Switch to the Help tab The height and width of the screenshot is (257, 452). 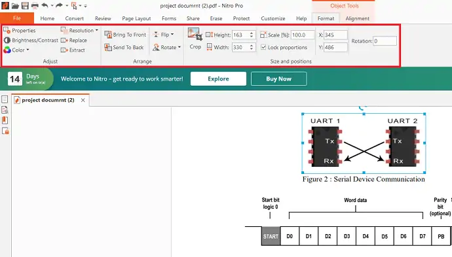tap(301, 18)
